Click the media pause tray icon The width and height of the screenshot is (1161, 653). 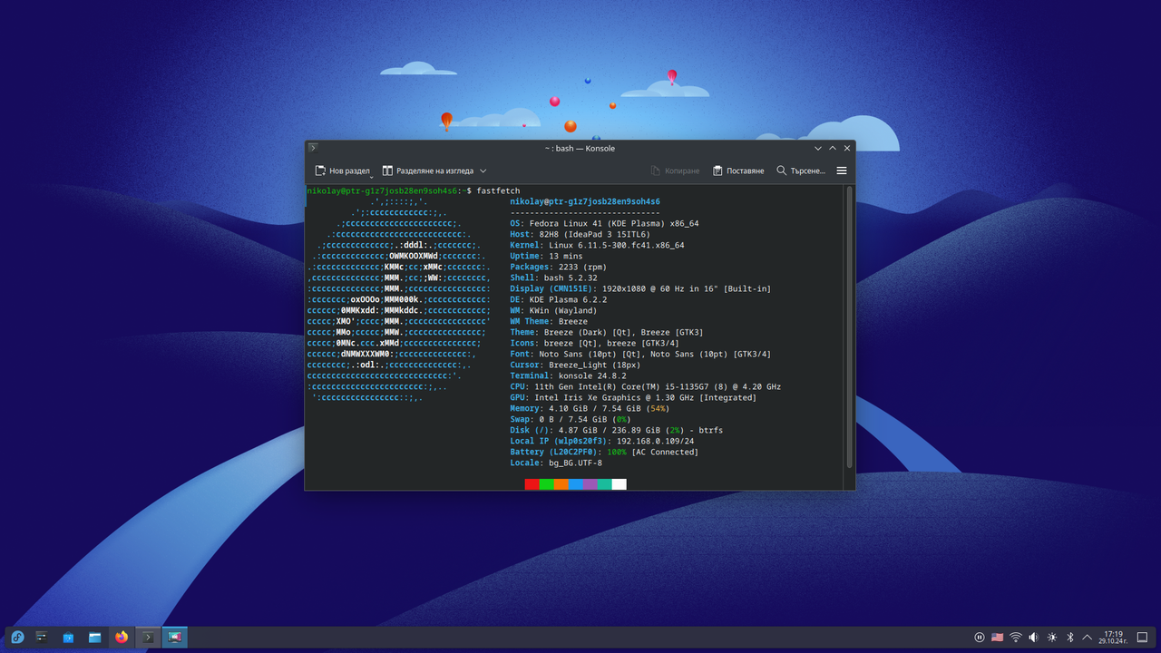click(x=980, y=638)
